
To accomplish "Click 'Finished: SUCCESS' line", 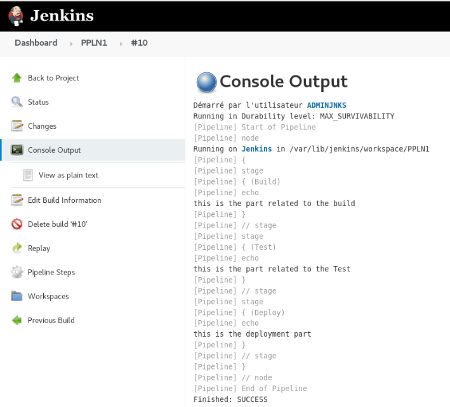I will 230,399.
